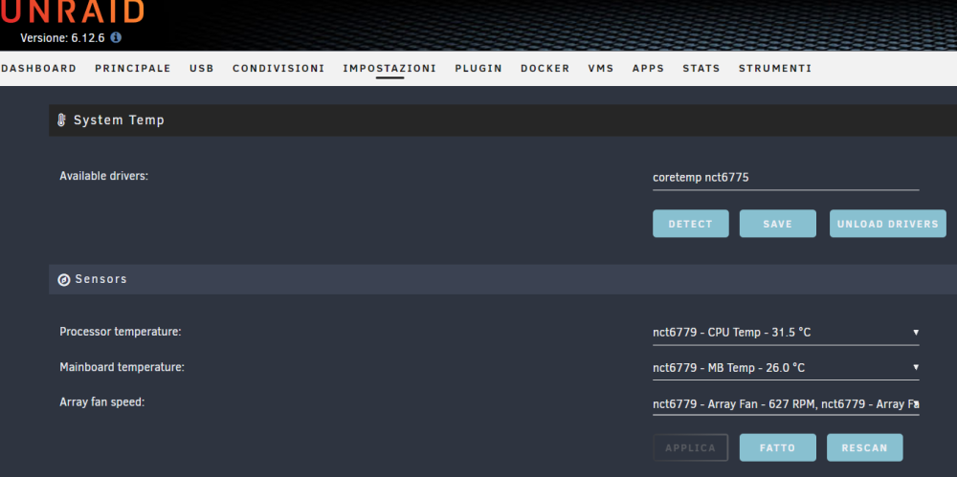957x477 pixels.
Task: Click the Mainboard temperature label
Action: tap(122, 367)
